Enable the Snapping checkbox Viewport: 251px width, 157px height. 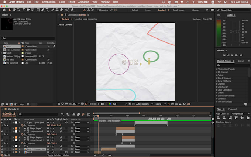[97, 10]
